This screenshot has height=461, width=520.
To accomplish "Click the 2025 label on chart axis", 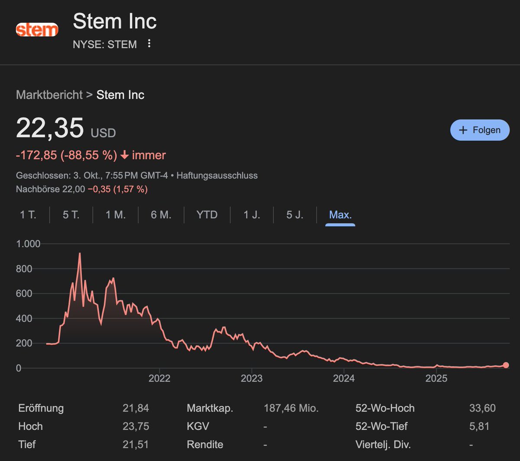I will (436, 379).
